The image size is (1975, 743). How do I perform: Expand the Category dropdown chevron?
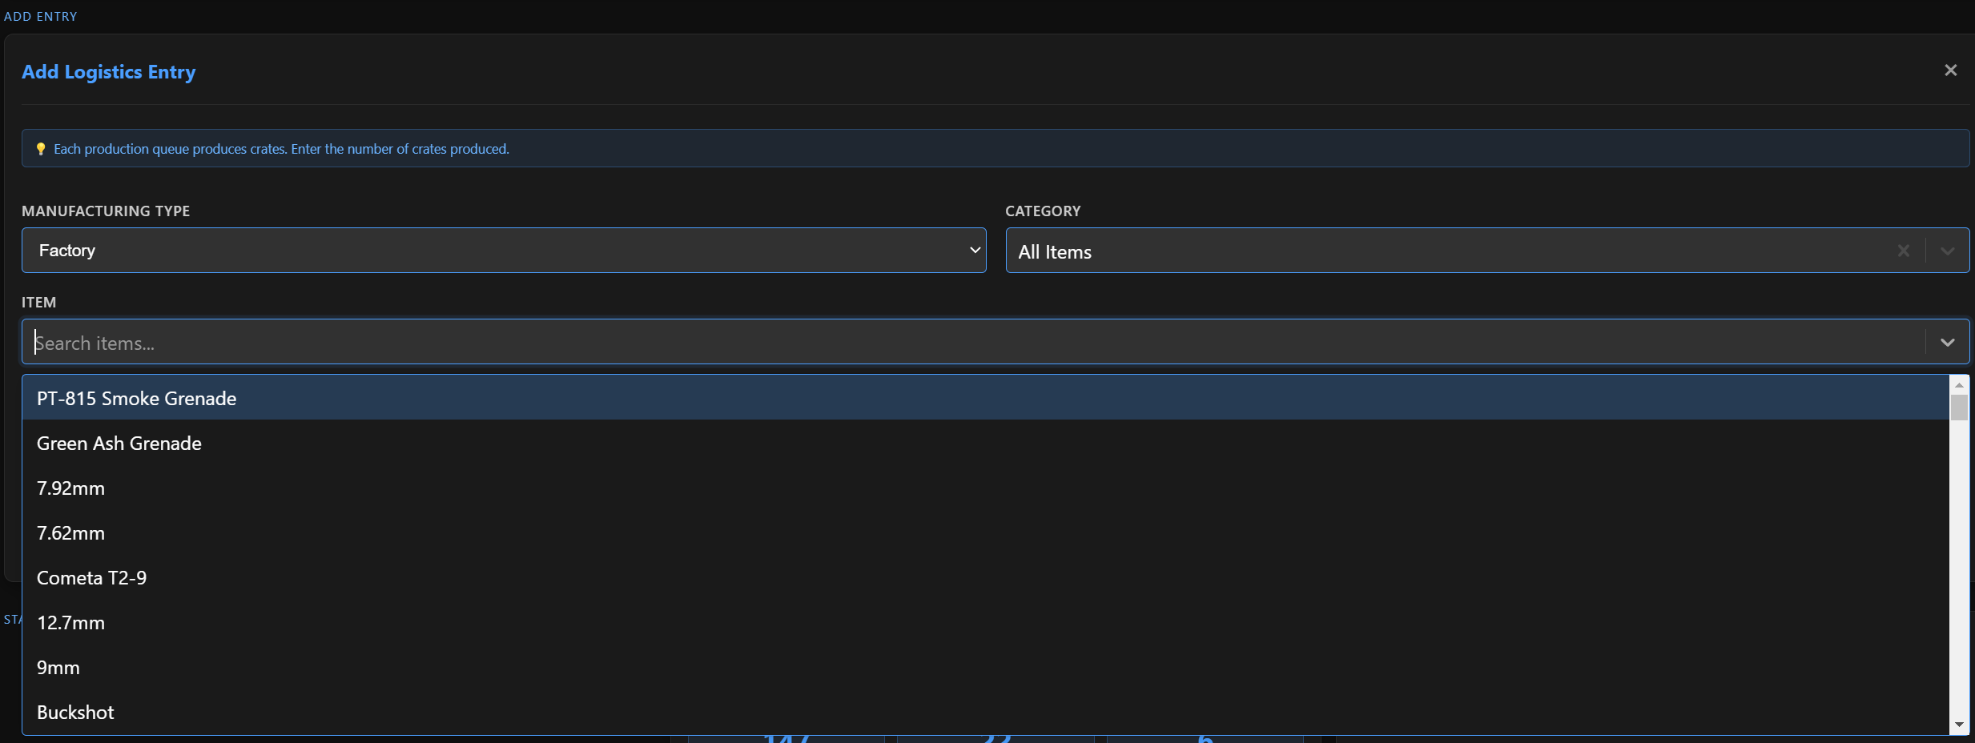(x=1947, y=251)
